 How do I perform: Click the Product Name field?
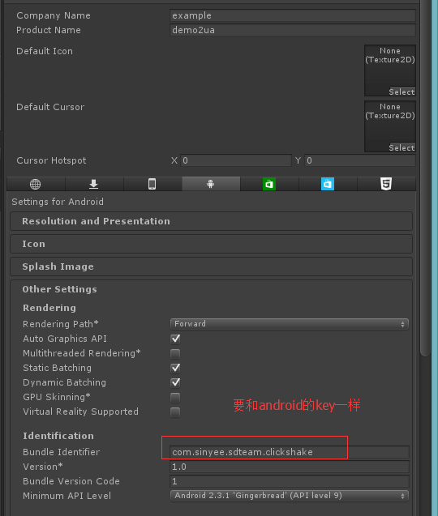[x=293, y=30]
